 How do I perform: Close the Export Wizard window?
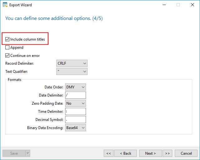point(193,5)
